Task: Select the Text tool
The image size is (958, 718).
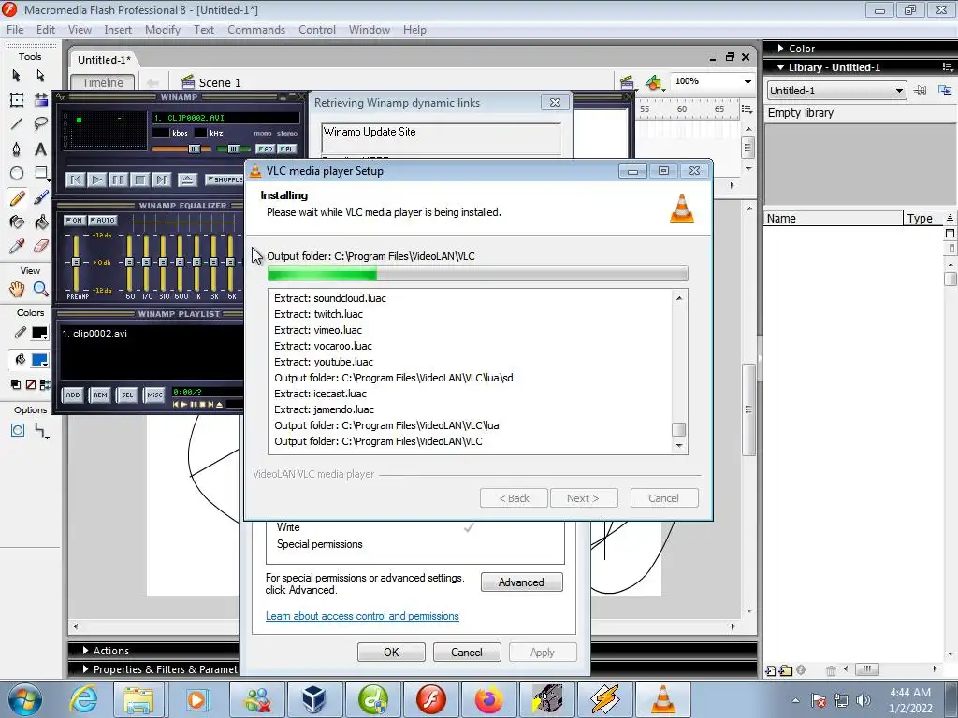Action: pos(40,149)
